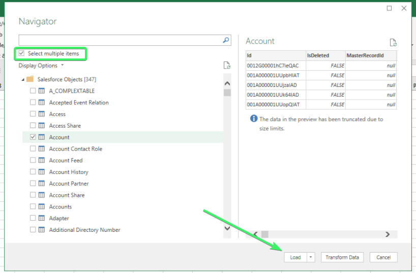Check the Access checkbox
The height and width of the screenshot is (273, 416).
coord(33,114)
